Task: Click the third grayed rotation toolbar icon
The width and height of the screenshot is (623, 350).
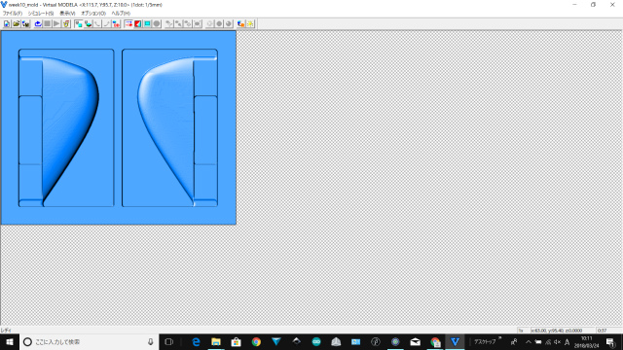Action: 188,23
